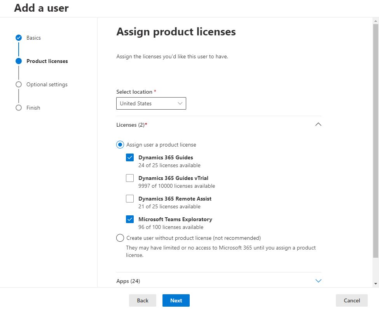Go to the Basics step label
Image resolution: width=379 pixels, height=309 pixels.
tap(33, 38)
